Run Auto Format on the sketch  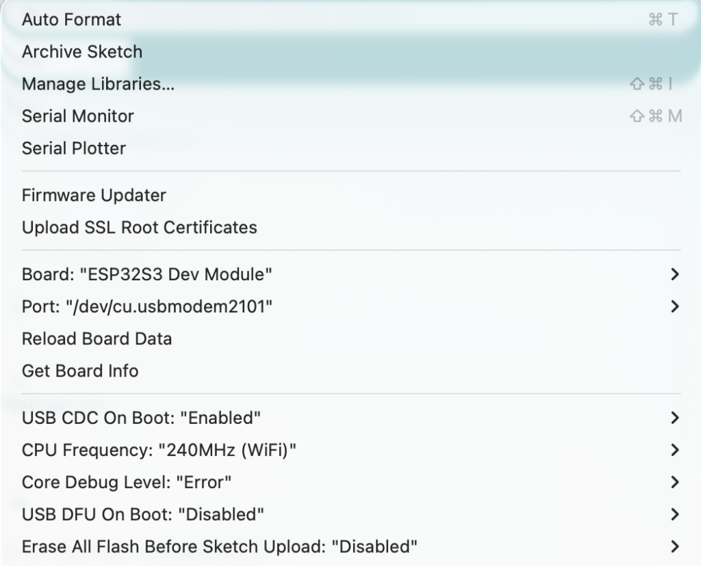71,20
